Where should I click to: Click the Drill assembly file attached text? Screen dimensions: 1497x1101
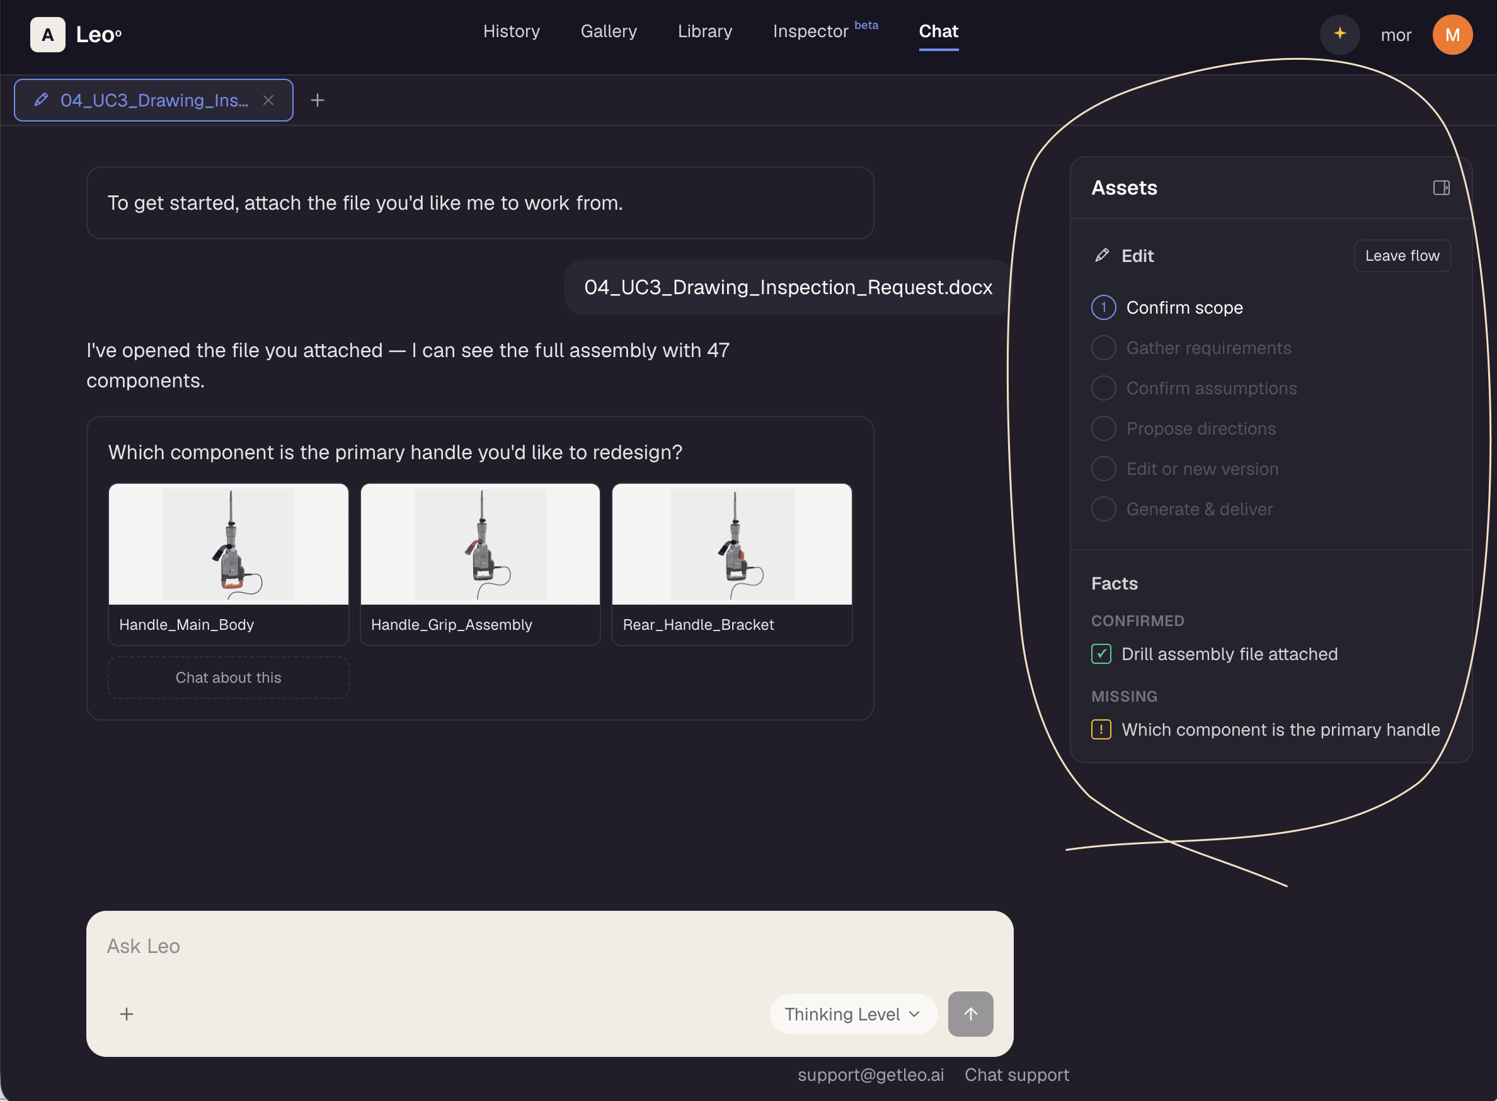(1229, 654)
